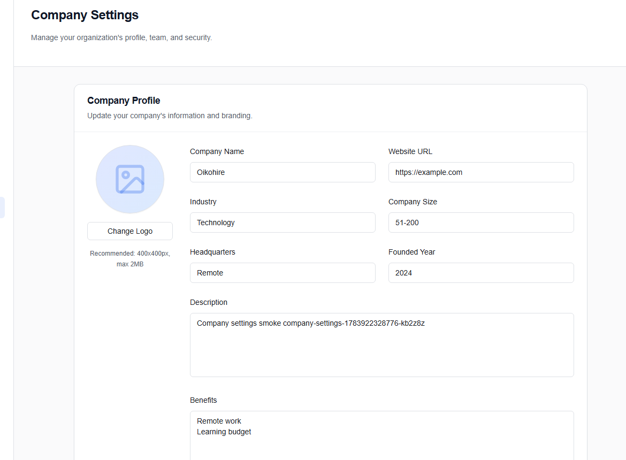Viewport: 626px width, 460px height.
Task: Click the Company Settings page heading
Action: (x=85, y=15)
